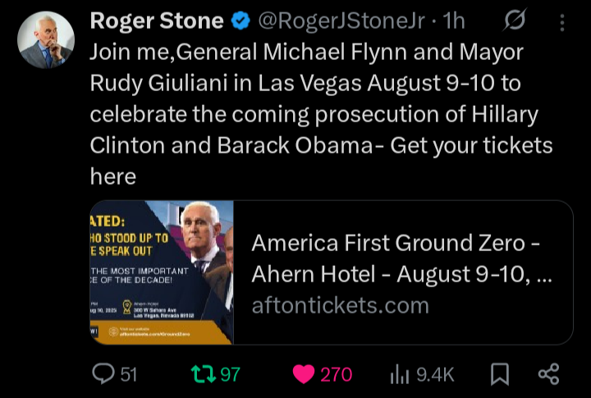This screenshot has height=398, width=591.
Task: Click the Roger Stone display name
Action: click(x=156, y=21)
